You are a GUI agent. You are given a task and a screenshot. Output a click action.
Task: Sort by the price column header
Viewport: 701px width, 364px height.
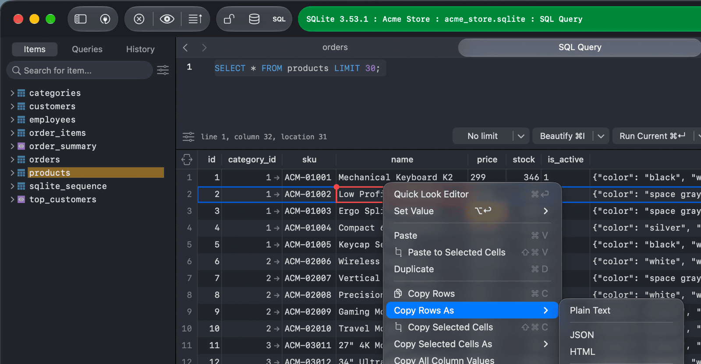(487, 160)
